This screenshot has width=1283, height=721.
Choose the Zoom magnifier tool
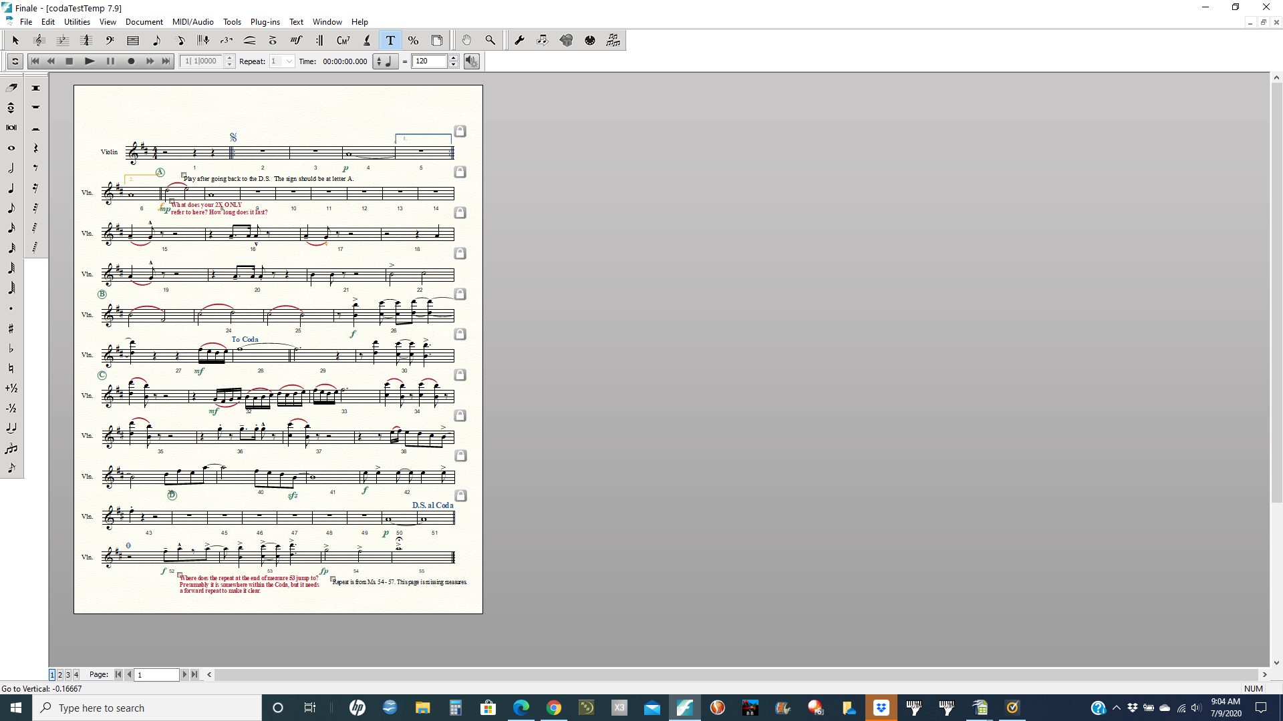coord(490,41)
